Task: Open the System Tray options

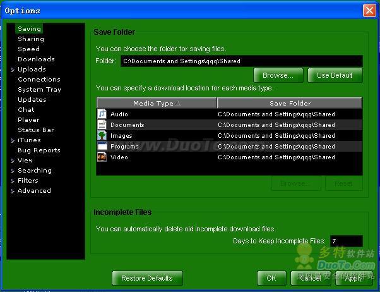Action: (x=39, y=90)
